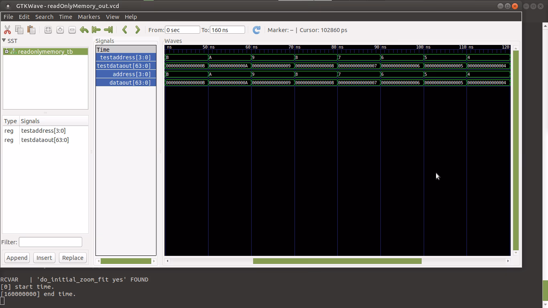Click the waves horizontal scrollbar thumb

tap(337, 261)
